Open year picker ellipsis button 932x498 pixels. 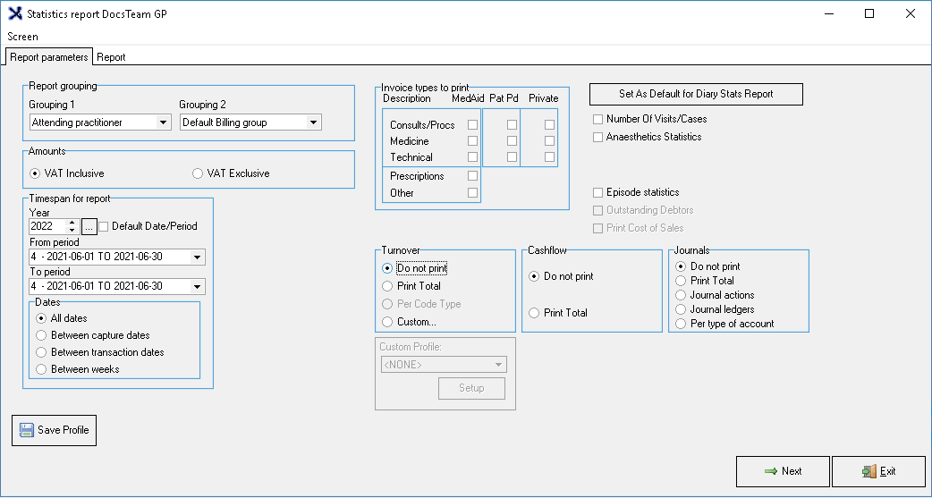[89, 226]
